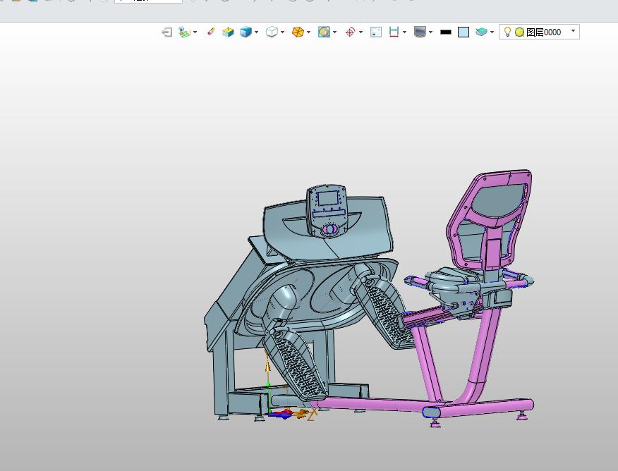Viewport: 618px width, 471px height.
Task: Expand the red crosshair dropdown arrow
Action: pos(360,32)
